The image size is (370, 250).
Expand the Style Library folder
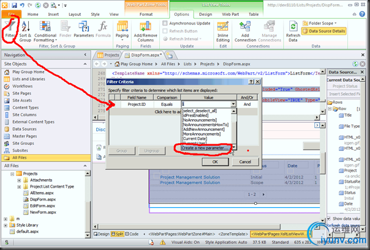(x=6, y=226)
